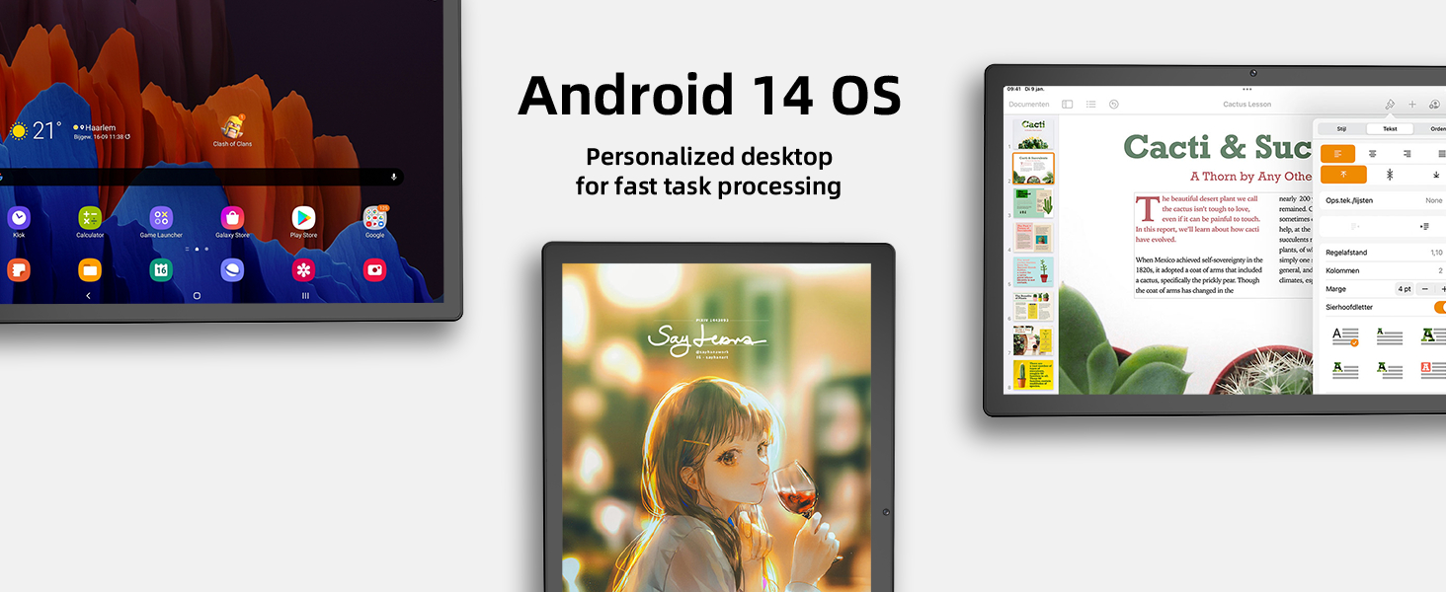Toggle the Sierhoofdletter switch
Screen dimensions: 1446x592
(x=1440, y=307)
